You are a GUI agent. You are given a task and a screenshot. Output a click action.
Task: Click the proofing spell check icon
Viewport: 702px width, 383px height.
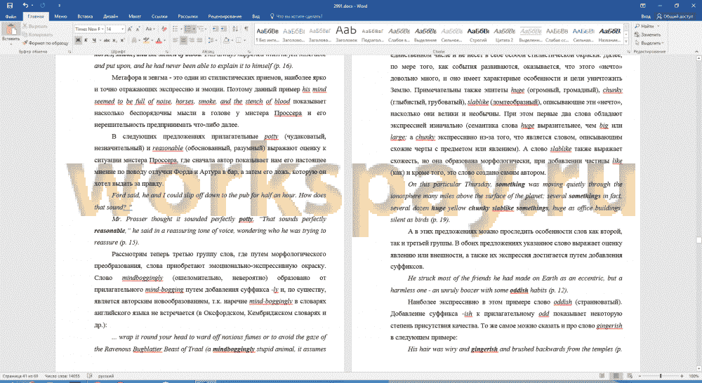click(90, 376)
